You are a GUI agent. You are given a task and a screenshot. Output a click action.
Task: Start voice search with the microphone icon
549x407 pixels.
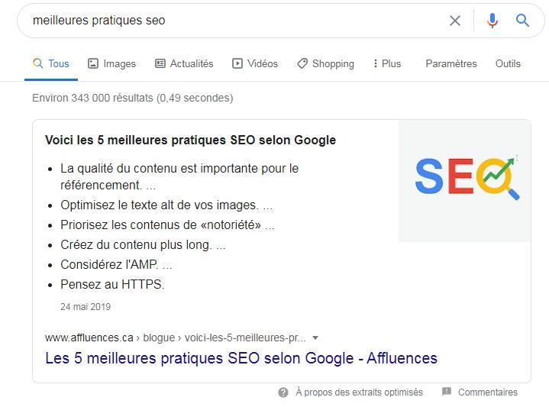coord(492,21)
